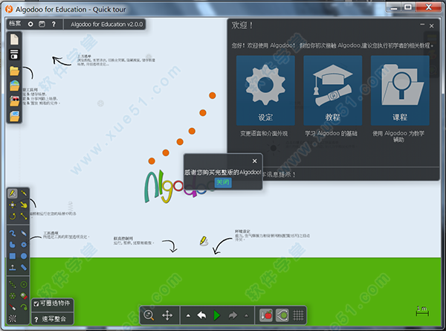Image resolution: width=446 pixels, height=331 pixels.
Task: Select the Brush tool
Action: pos(12,234)
